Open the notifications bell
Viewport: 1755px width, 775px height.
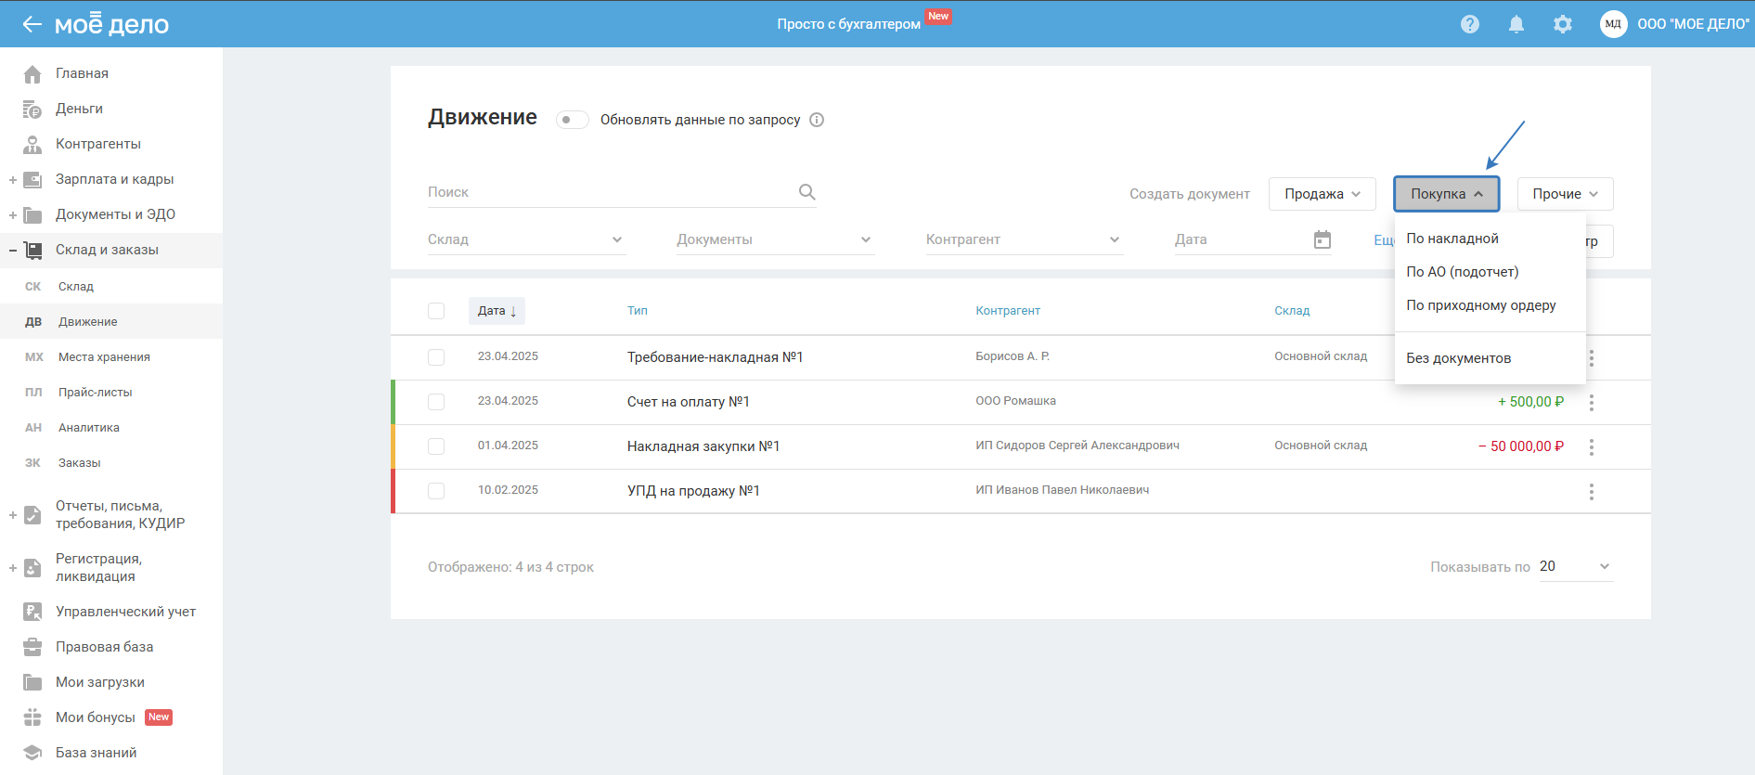coord(1516,24)
